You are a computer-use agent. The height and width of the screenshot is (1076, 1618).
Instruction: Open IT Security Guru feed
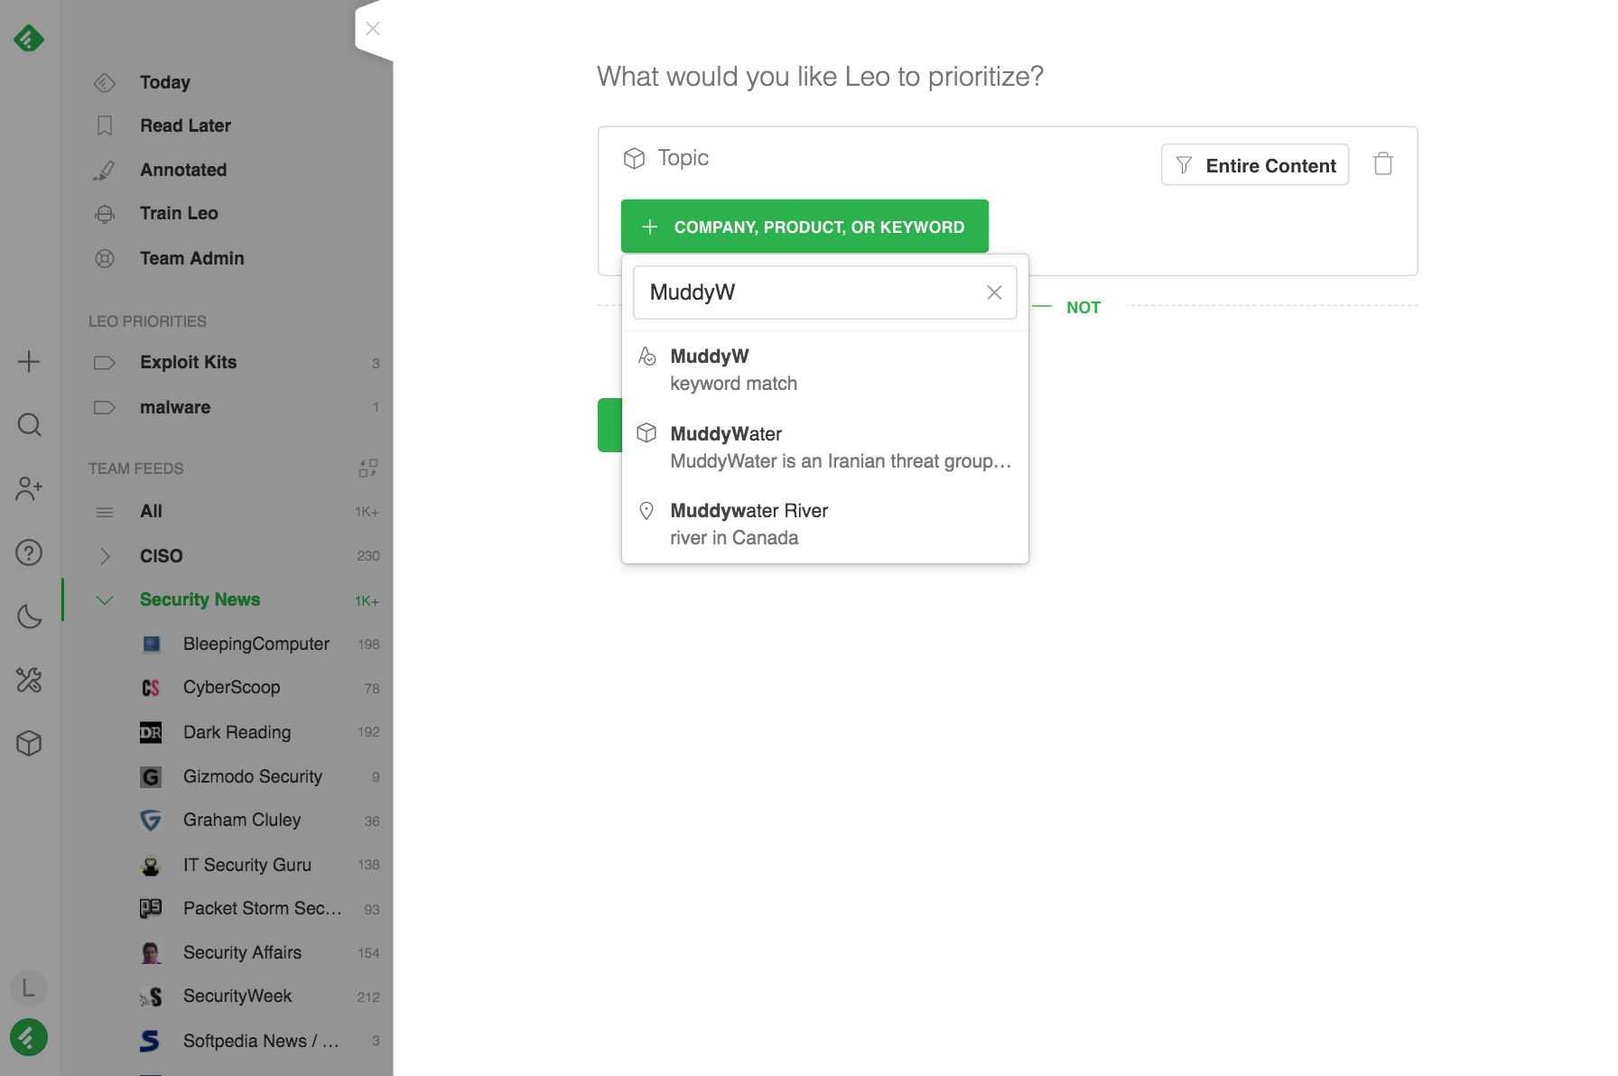coord(247,865)
